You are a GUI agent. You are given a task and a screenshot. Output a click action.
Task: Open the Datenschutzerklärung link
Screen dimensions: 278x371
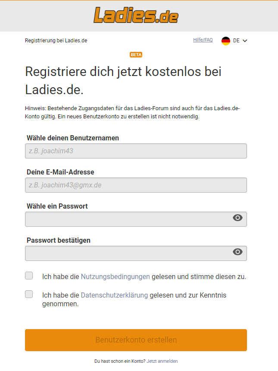pos(115,294)
